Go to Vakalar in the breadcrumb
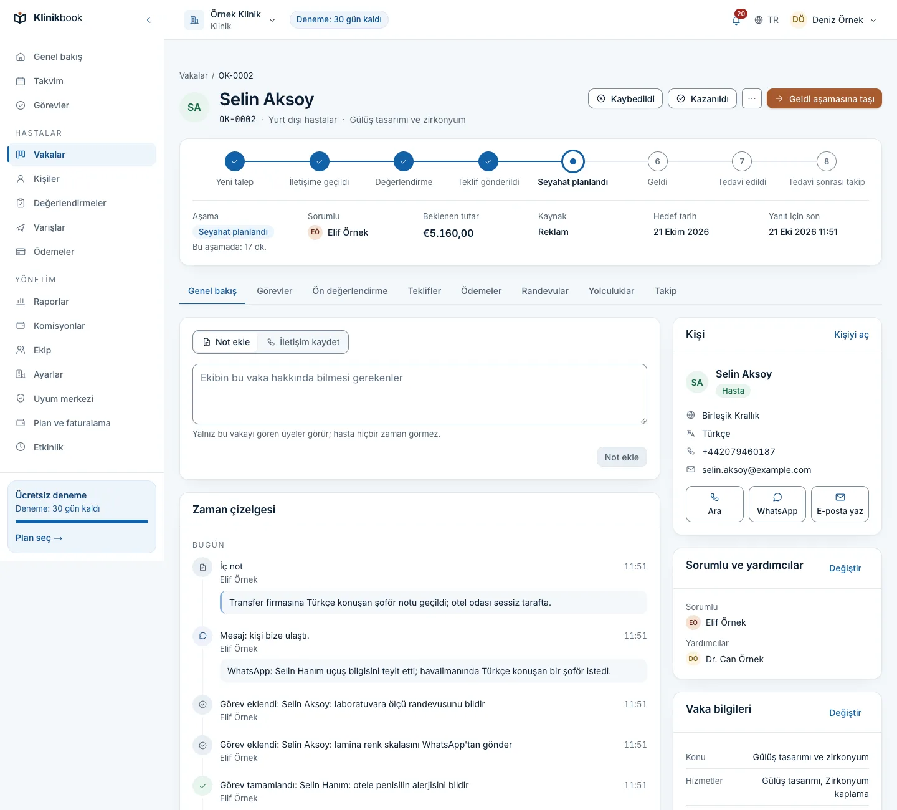Image resolution: width=897 pixels, height=810 pixels. 194,75
